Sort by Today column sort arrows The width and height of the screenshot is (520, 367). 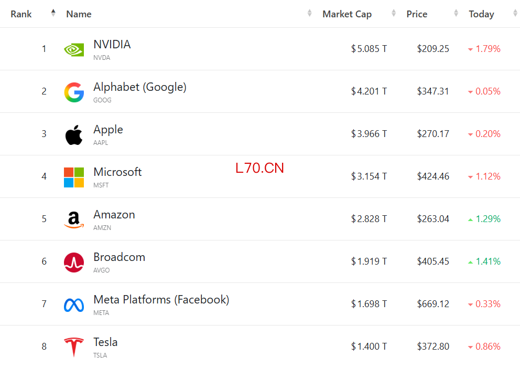point(515,13)
